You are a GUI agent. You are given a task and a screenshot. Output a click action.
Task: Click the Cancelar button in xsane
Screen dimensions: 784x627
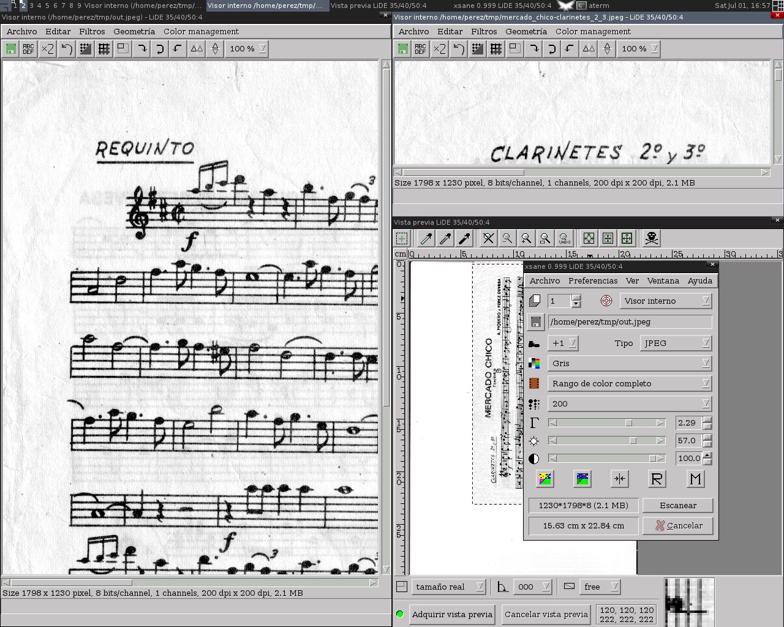click(678, 525)
